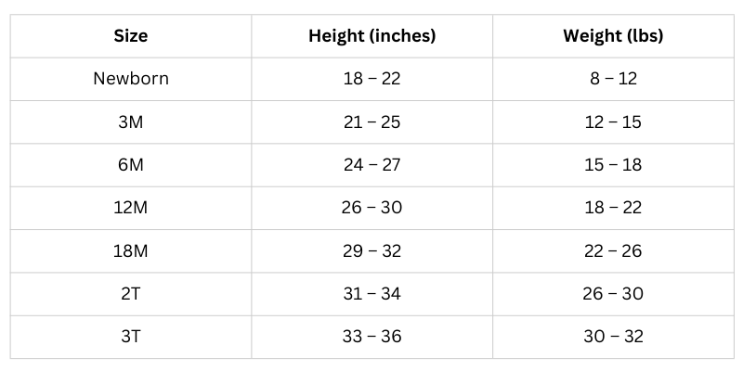Click the 3M weight 12 – 15 cell
Viewport: 743px width, 371px height.
[612, 122]
